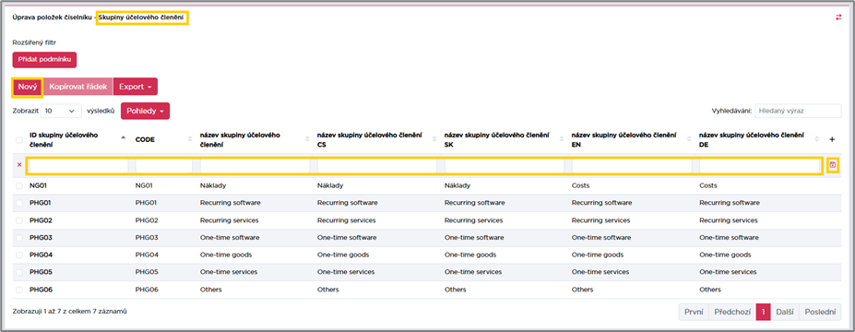Open the Pohledy dropdown
This screenshot has height=332, width=855.
coord(145,112)
